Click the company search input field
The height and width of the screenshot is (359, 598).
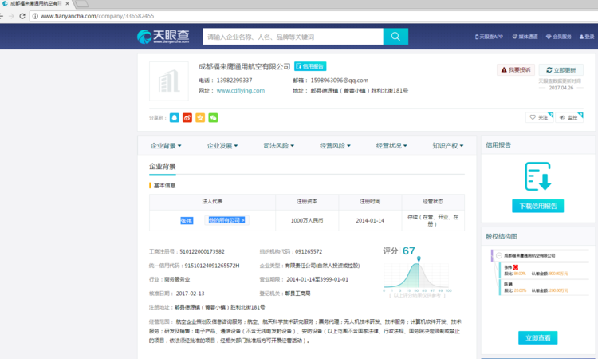(293, 37)
